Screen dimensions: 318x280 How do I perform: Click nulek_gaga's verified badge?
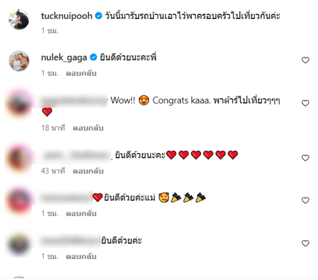click(x=93, y=58)
